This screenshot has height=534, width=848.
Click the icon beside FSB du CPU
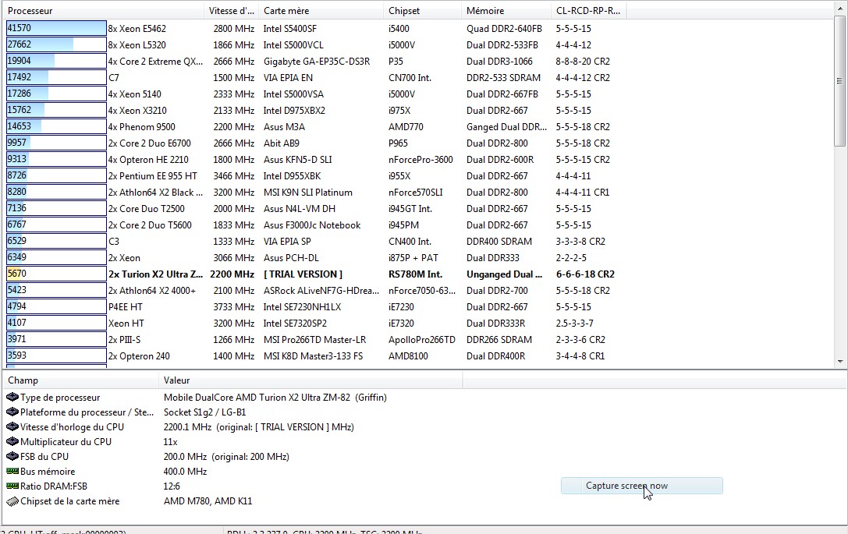click(12, 457)
